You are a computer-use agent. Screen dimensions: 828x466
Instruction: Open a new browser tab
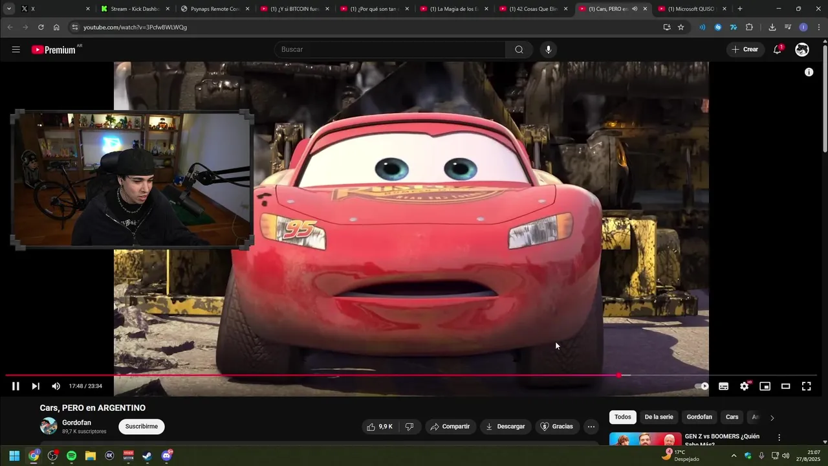pos(740,8)
